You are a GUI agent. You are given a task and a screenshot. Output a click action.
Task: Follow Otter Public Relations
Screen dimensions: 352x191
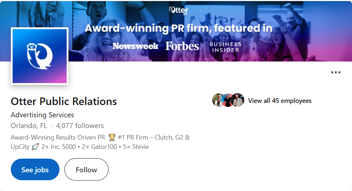click(86, 169)
